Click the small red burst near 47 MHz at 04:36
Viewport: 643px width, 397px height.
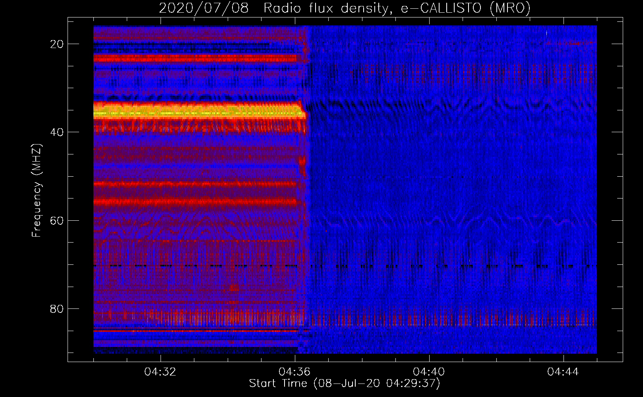click(x=302, y=166)
